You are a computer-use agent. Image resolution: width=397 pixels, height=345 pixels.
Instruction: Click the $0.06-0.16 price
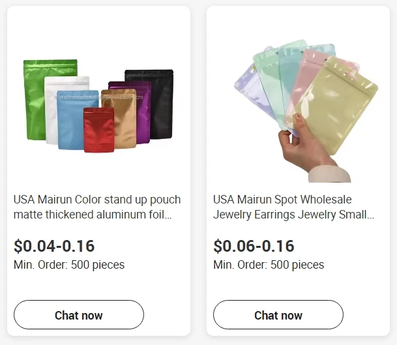(254, 246)
